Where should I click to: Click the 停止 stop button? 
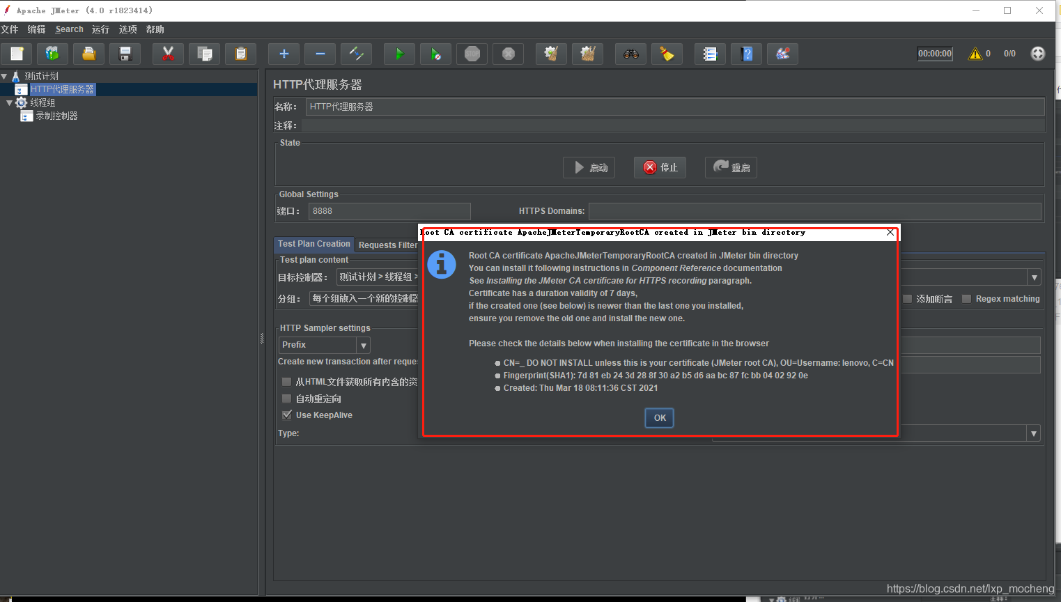pos(660,167)
